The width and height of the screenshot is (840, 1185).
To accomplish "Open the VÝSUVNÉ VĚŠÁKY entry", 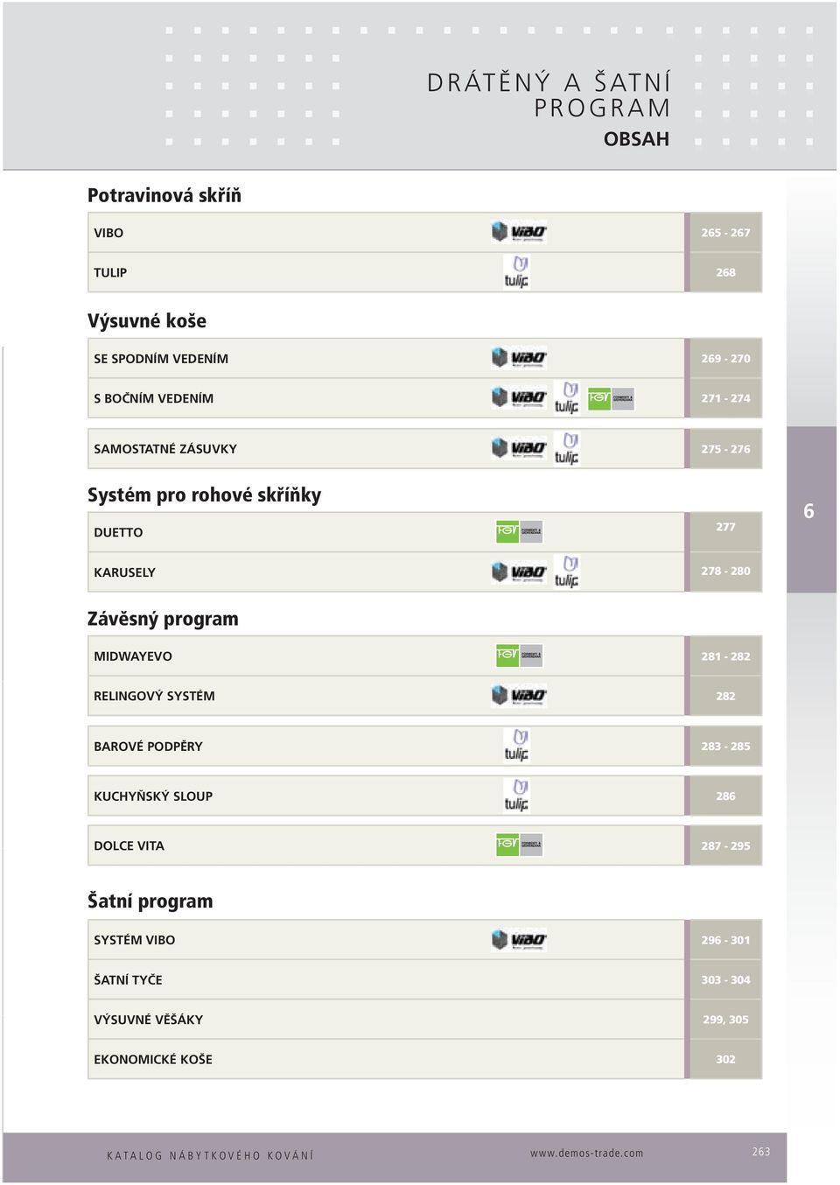I will [x=148, y=1020].
